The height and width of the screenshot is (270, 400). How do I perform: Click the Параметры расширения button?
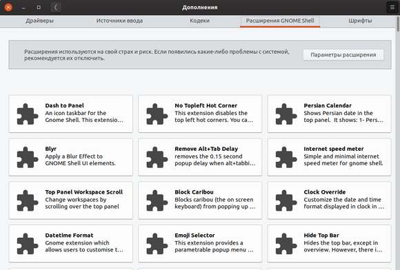[x=343, y=55]
